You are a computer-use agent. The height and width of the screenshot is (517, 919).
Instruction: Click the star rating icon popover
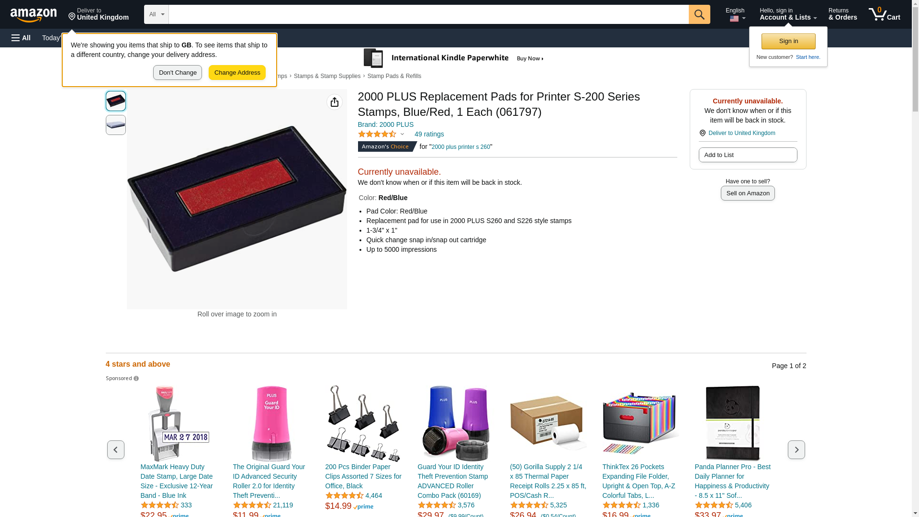click(381, 135)
